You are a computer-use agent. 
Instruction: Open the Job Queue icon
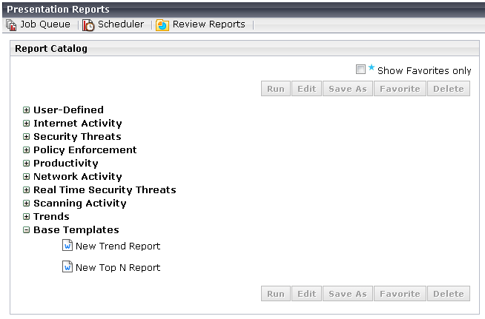pyautogui.click(x=11, y=25)
